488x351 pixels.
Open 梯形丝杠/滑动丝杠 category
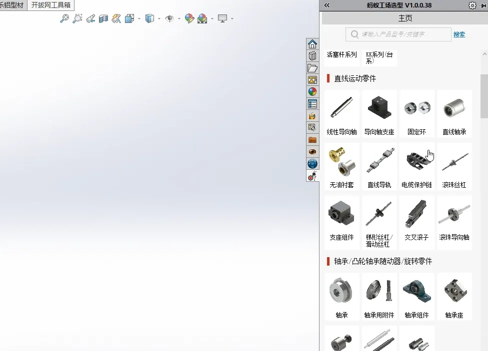click(379, 223)
